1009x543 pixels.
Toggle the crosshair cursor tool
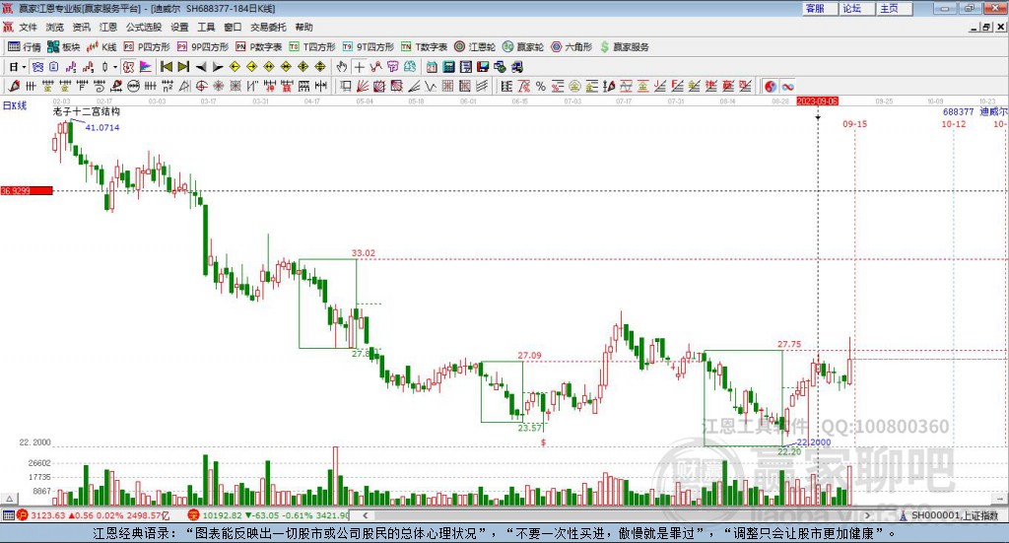[x=359, y=67]
